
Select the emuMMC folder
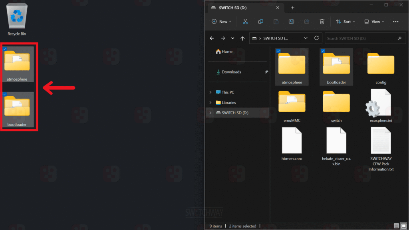point(292,106)
